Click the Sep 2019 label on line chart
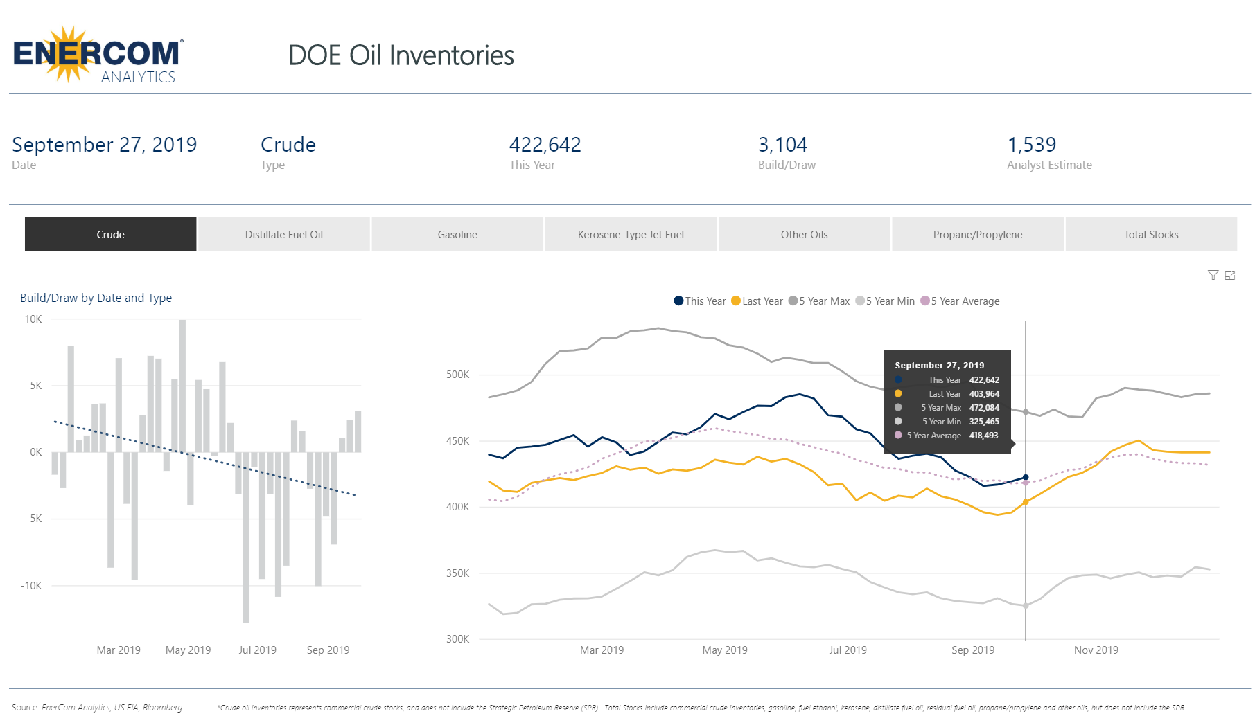Image resolution: width=1255 pixels, height=716 pixels. [x=973, y=650]
